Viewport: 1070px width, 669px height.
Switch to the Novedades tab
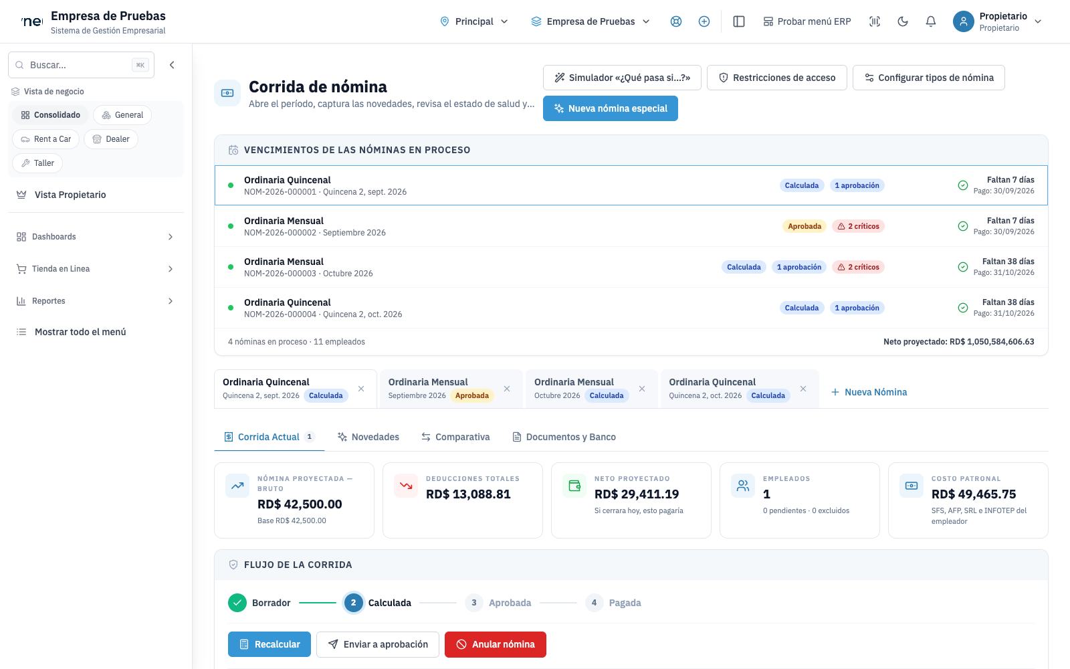pos(368,437)
